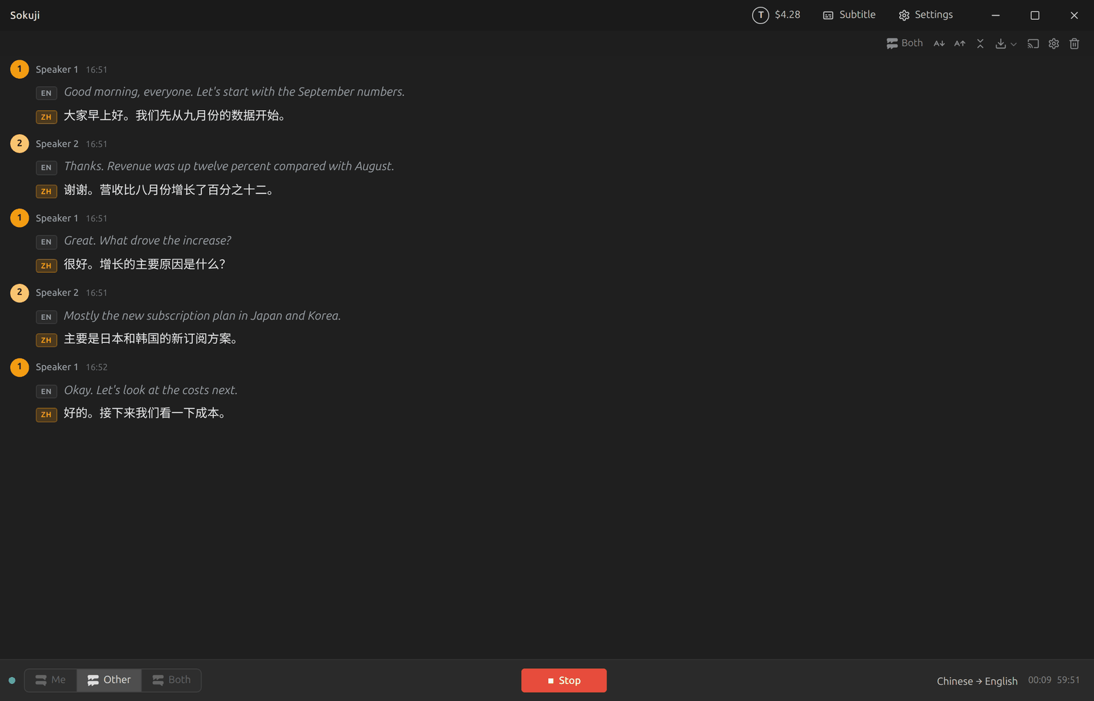Open Subtitle mode
Image resolution: width=1094 pixels, height=701 pixels.
(849, 15)
